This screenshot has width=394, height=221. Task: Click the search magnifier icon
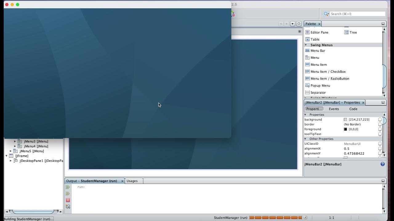coord(326,14)
